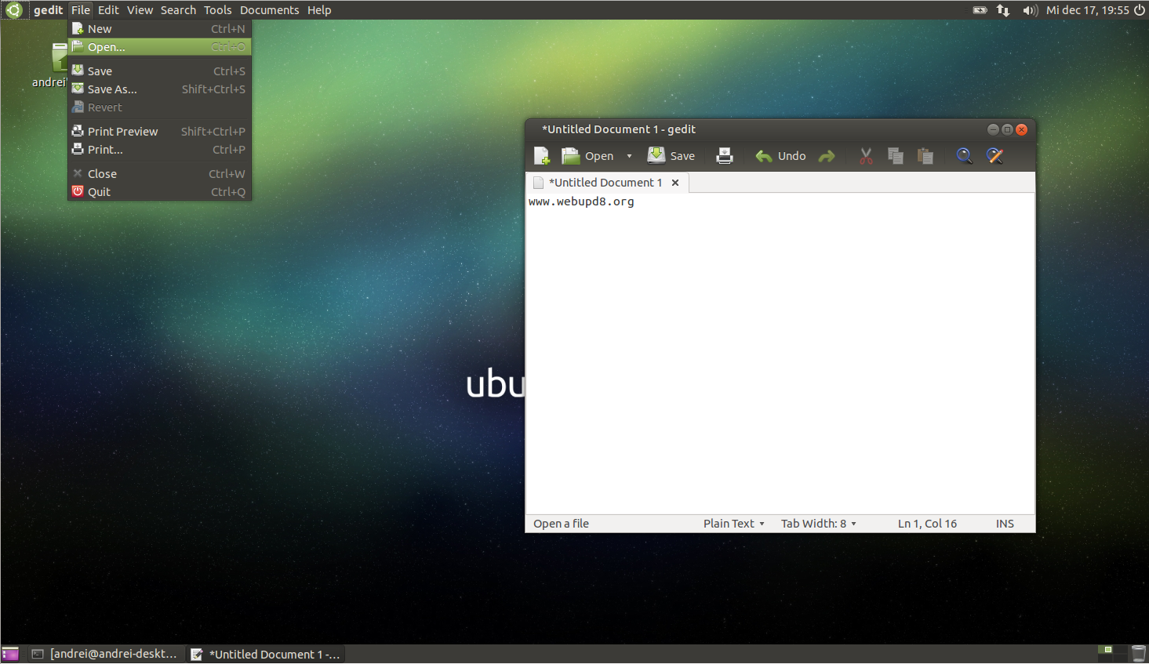Undo the last edit
The height and width of the screenshot is (664, 1149).
click(x=780, y=155)
